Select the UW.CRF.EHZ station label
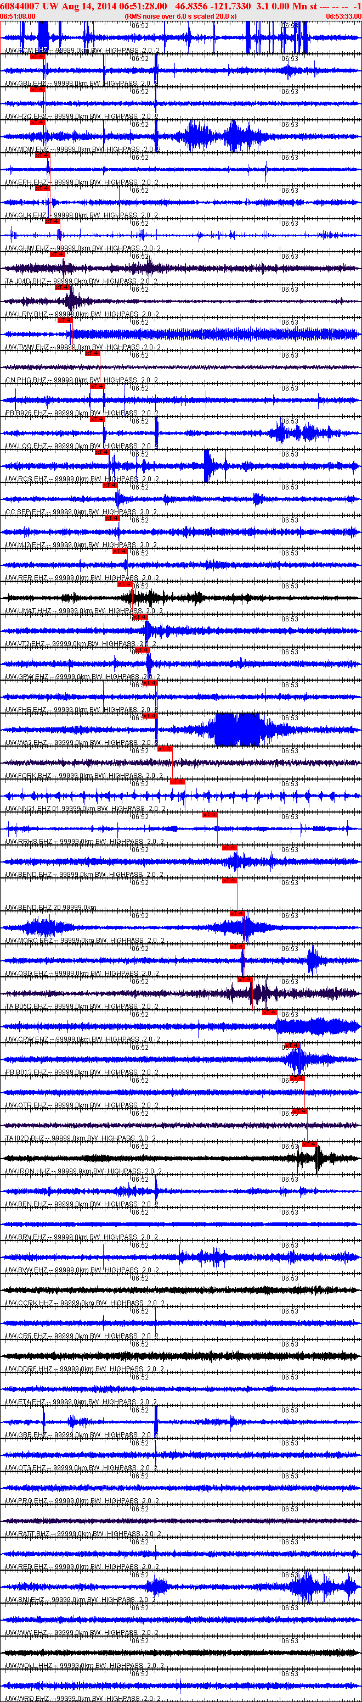The image size is (362, 1702). [x=26, y=1337]
